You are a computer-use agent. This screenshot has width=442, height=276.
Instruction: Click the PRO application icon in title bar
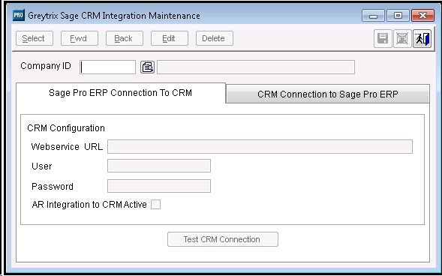(19, 15)
